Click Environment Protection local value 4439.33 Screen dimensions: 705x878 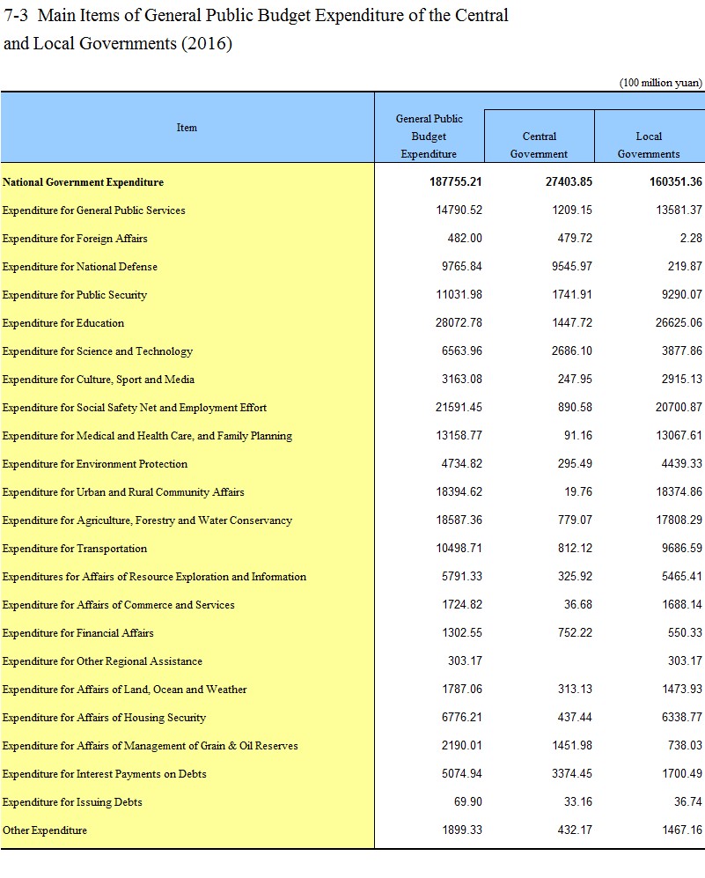point(681,463)
